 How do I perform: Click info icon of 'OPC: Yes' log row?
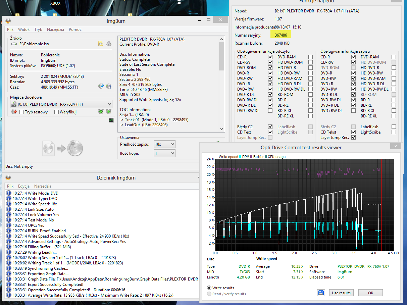[9, 225]
